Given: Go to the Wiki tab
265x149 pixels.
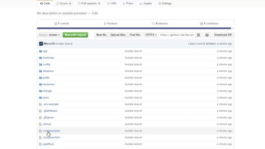Looking at the screenshot, I should 111,3.
